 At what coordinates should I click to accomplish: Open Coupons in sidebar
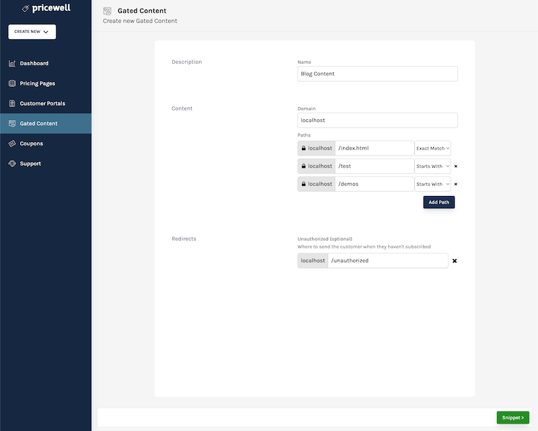[46, 143]
